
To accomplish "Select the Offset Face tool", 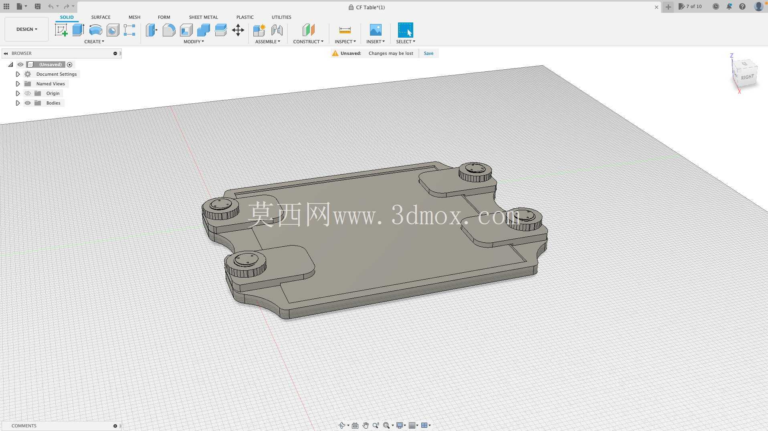I will 220,30.
